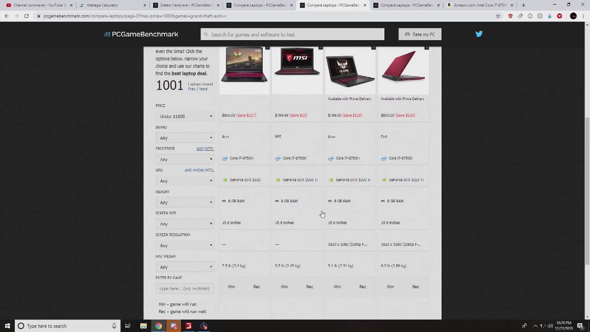Click the Filter By Game search box
This screenshot has height=332, width=590.
[184, 288]
